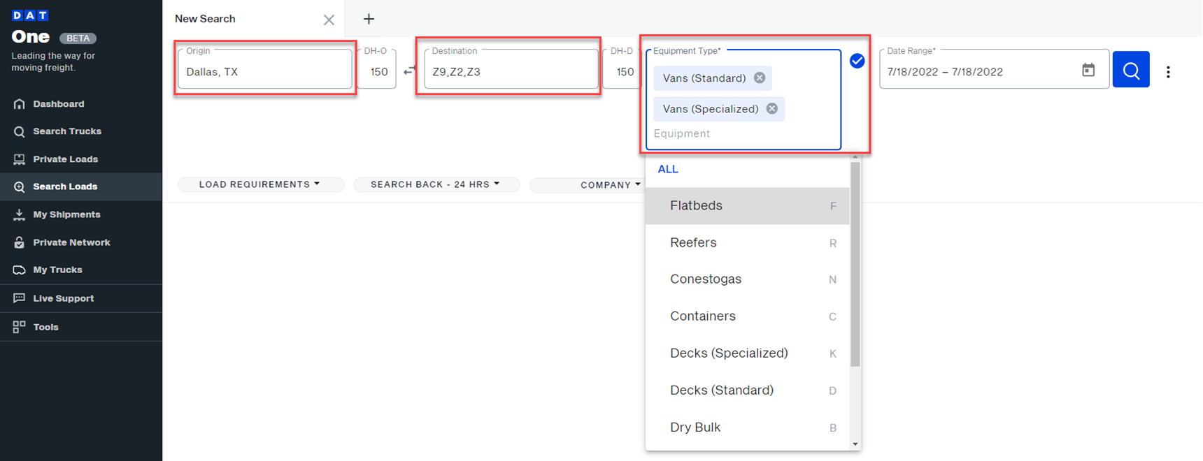
Task: Select Decks (Standard) option
Action: click(747, 390)
